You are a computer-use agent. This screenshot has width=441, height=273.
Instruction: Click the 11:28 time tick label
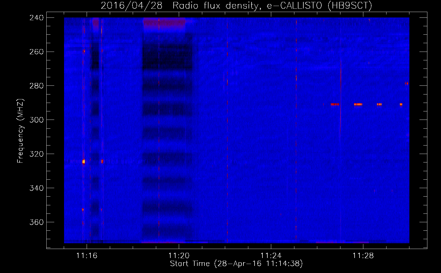tap(363, 256)
